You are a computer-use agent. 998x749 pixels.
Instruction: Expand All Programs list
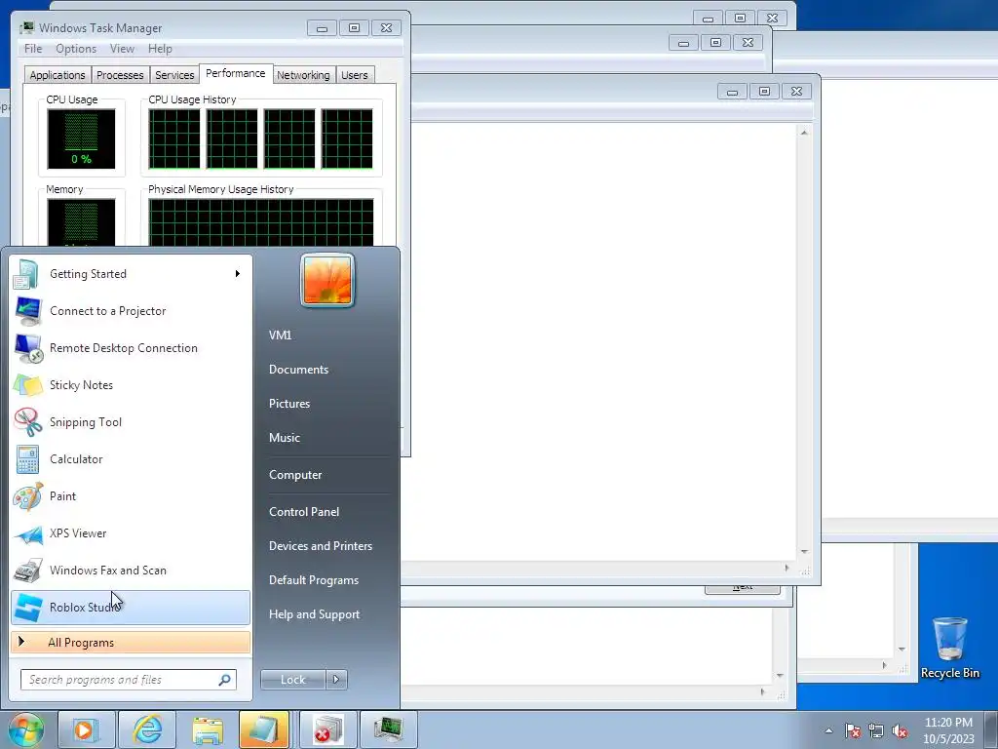coord(131,642)
